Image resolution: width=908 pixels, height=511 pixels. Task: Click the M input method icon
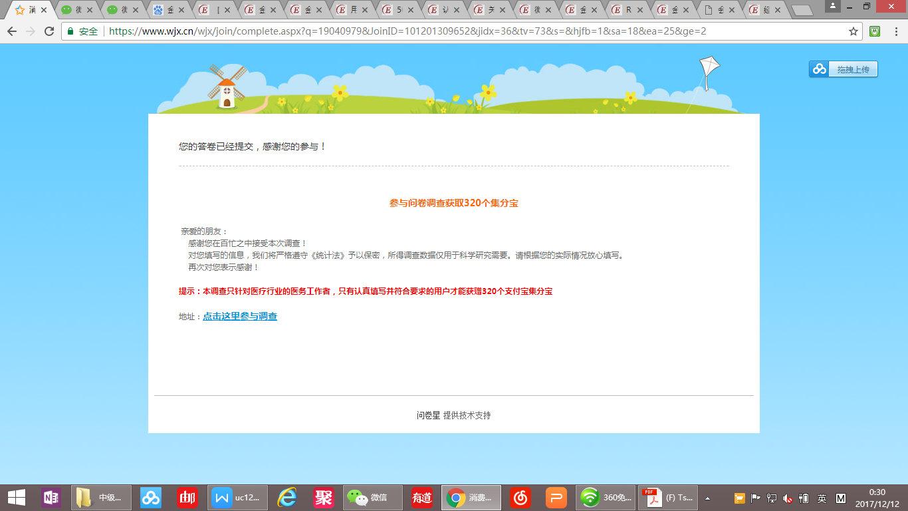841,498
